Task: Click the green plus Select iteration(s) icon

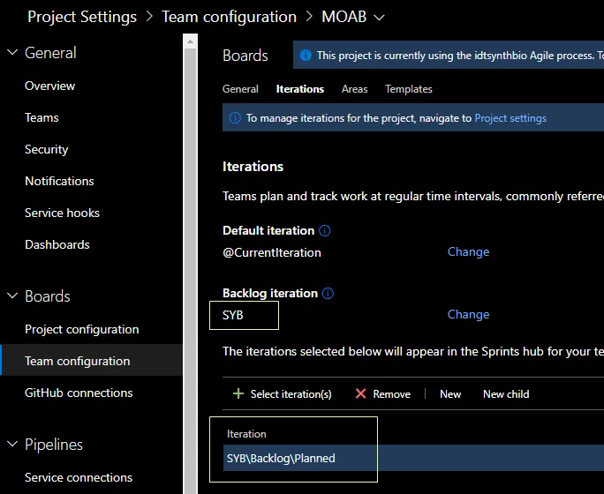Action: pos(238,394)
